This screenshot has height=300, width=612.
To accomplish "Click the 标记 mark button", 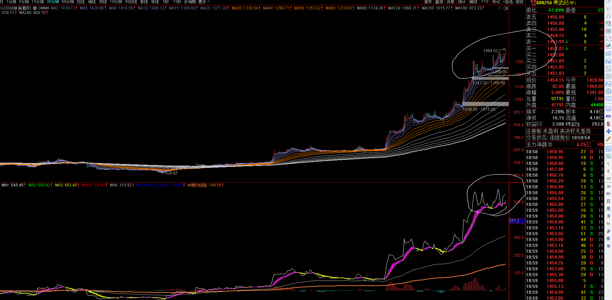I will [496, 2].
